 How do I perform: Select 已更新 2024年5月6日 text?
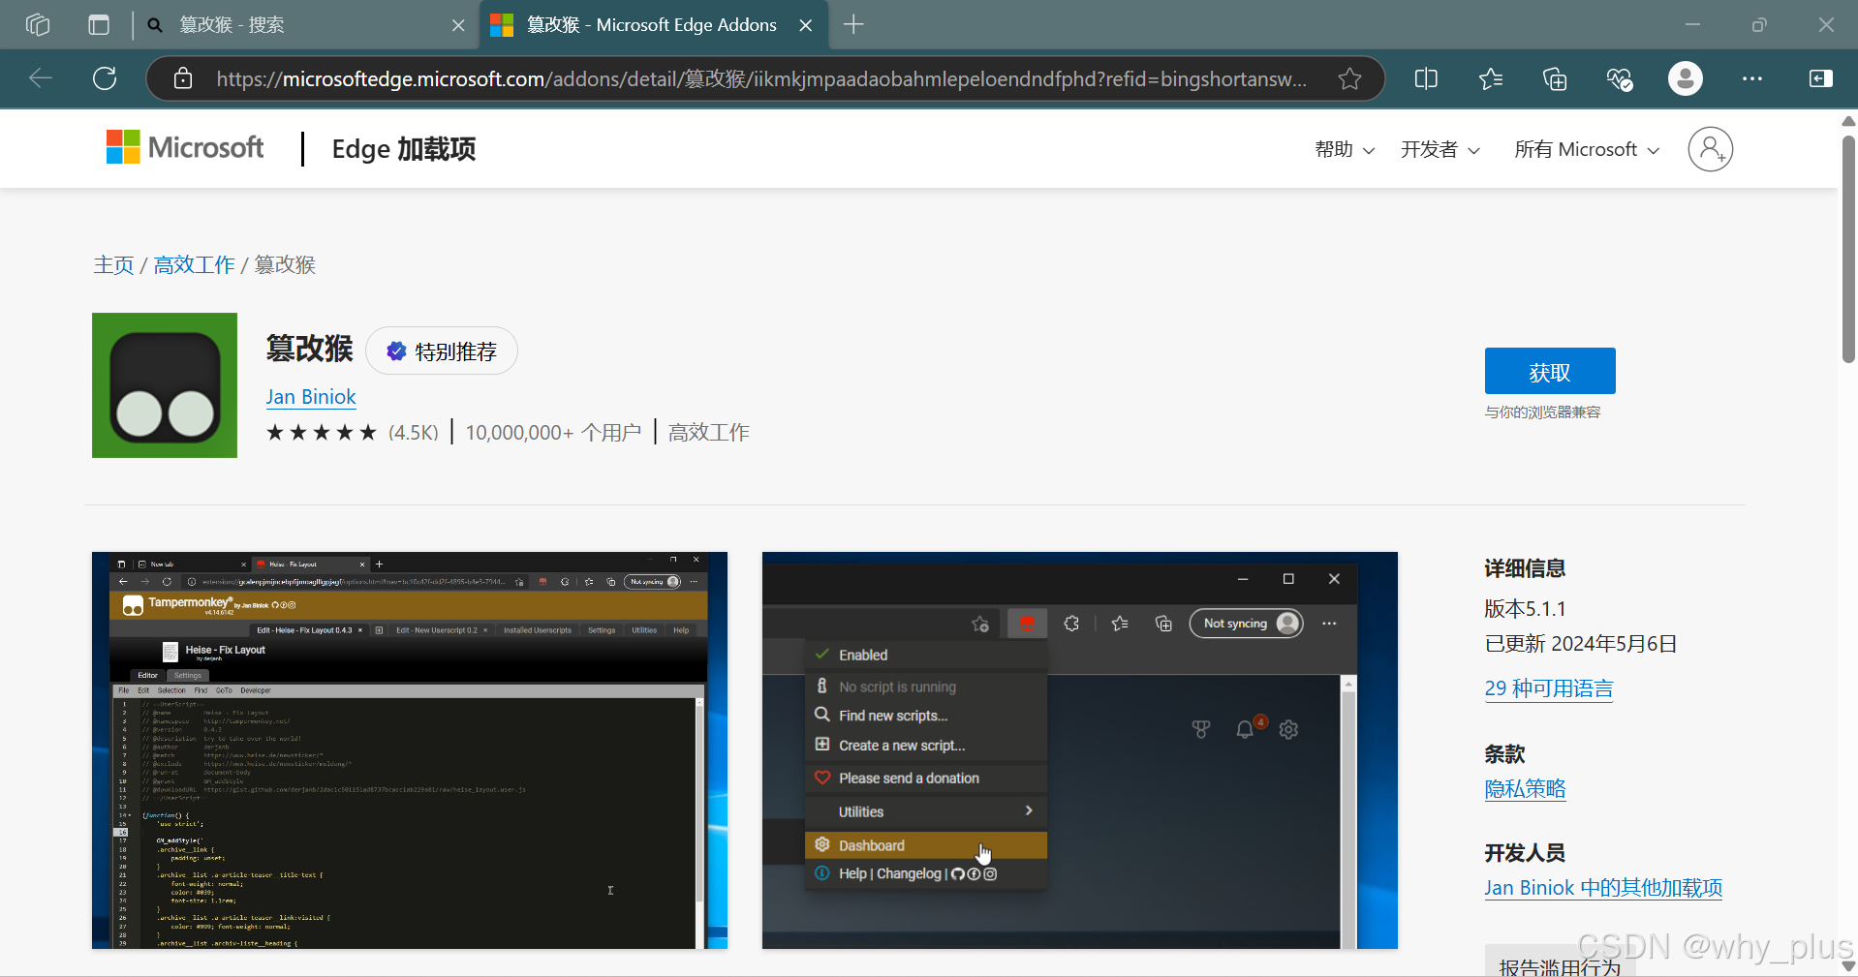(1581, 644)
